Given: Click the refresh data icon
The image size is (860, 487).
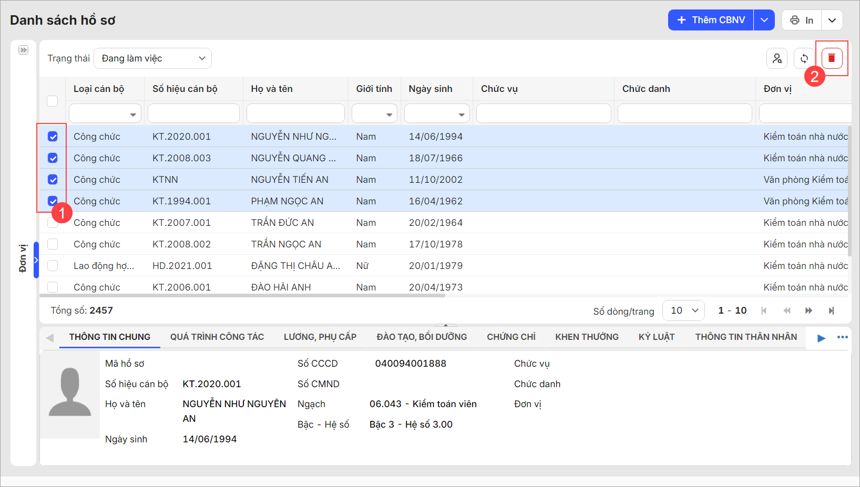Looking at the screenshot, I should pyautogui.click(x=804, y=58).
